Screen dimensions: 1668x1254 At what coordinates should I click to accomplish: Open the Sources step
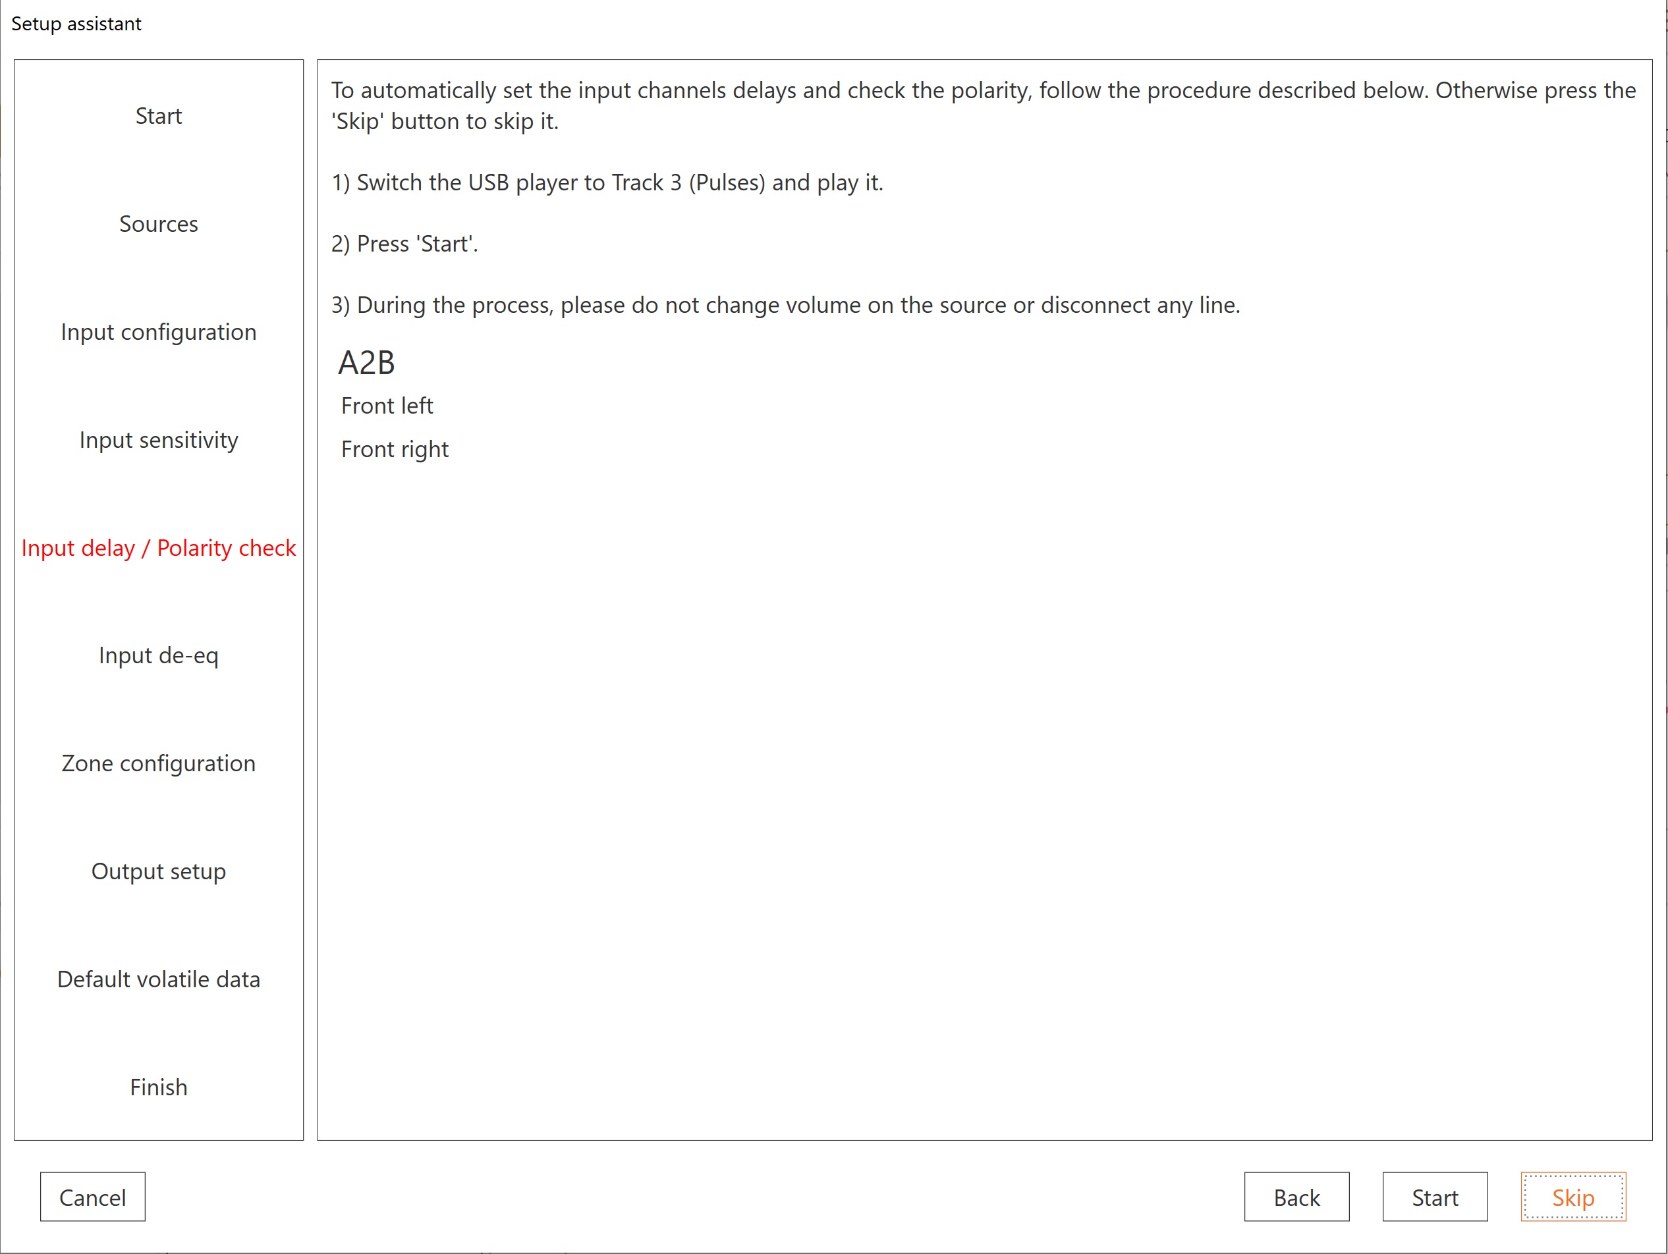pos(158,224)
